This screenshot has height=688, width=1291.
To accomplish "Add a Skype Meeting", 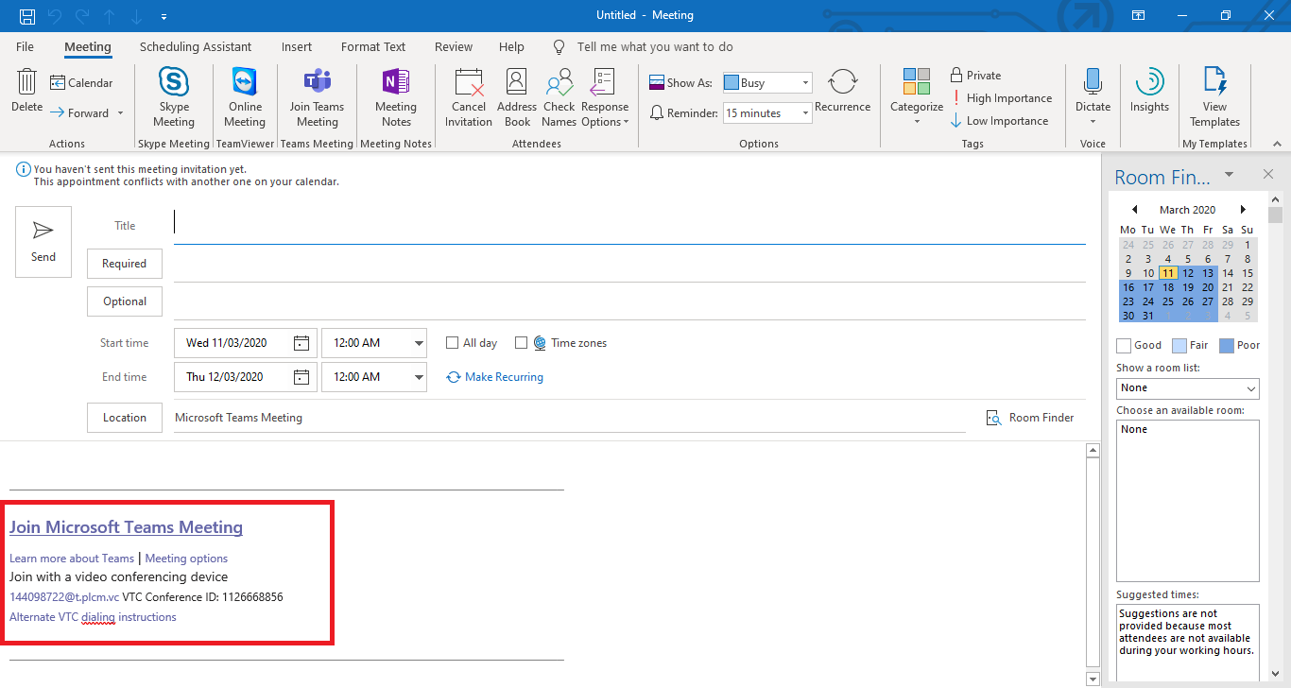I will click(x=174, y=97).
